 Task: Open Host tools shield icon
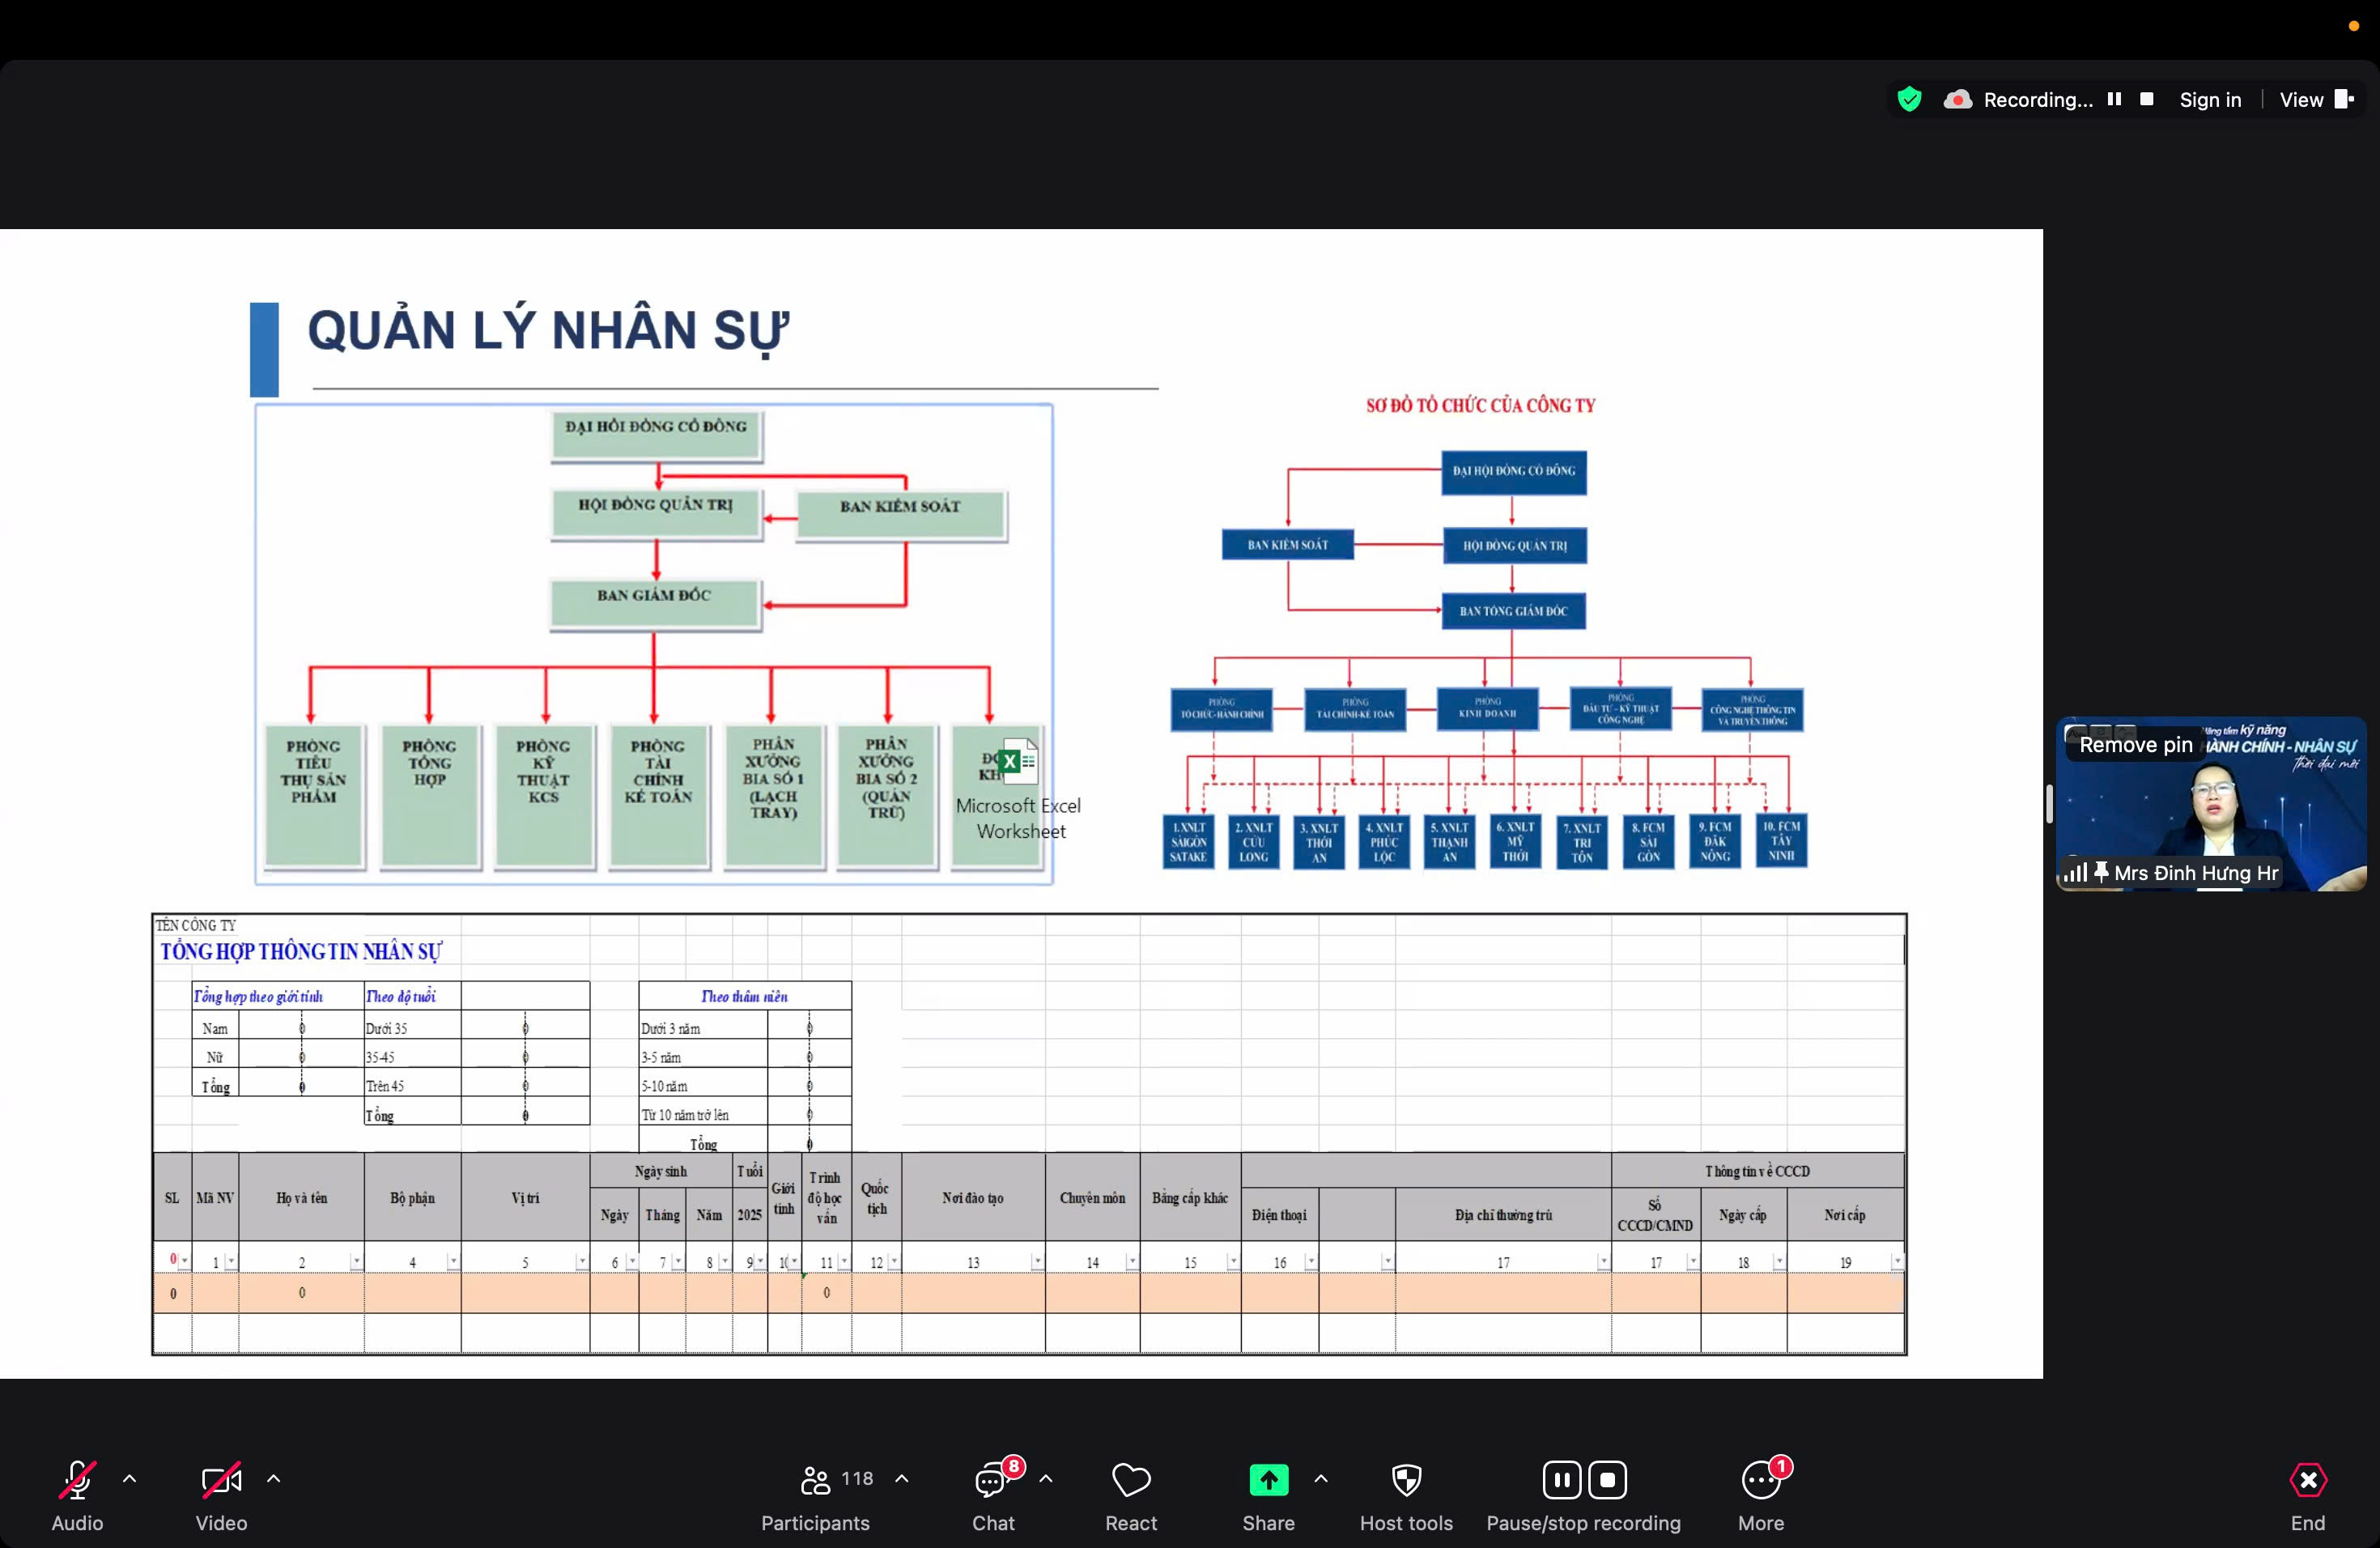(x=1406, y=1480)
